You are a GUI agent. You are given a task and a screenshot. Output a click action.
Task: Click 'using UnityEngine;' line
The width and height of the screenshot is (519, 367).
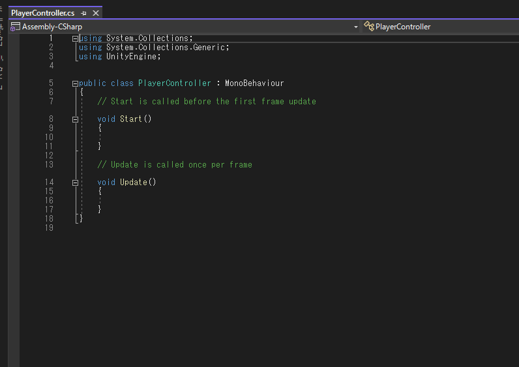click(x=119, y=57)
